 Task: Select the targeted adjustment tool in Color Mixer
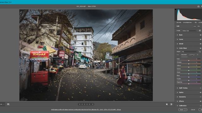pos(200,51)
